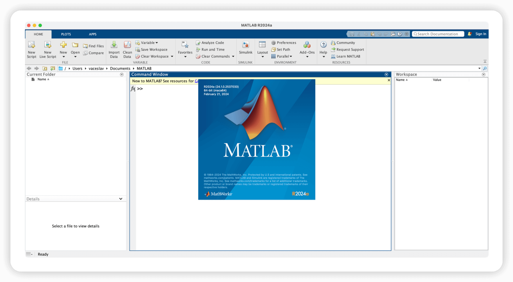
Task: Switch to the APPS tab
Action: (93, 34)
